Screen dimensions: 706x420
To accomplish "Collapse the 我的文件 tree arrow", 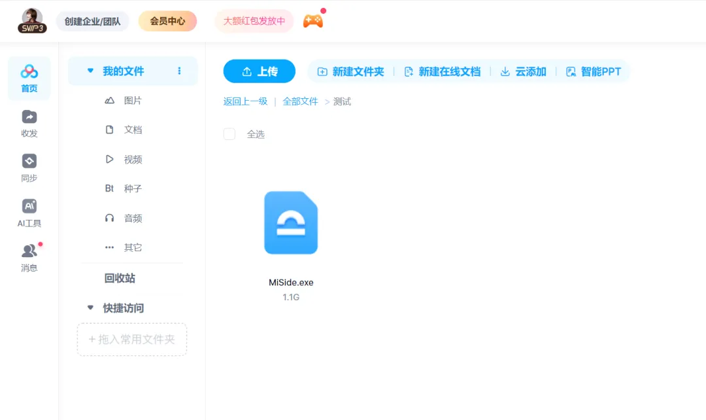I will click(x=90, y=71).
